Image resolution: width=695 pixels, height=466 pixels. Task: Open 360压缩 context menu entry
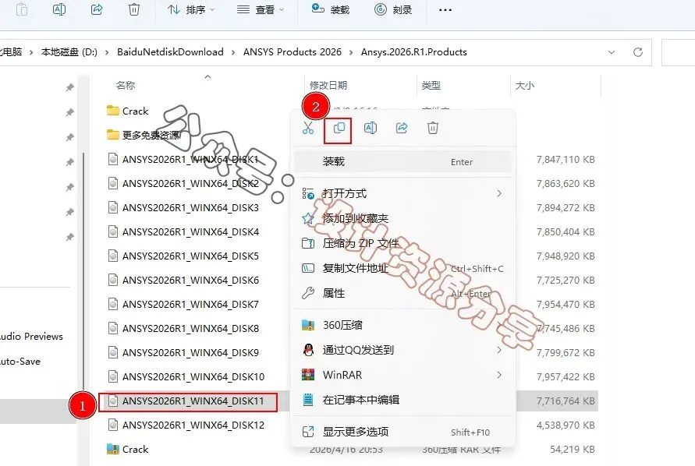pyautogui.click(x=403, y=325)
